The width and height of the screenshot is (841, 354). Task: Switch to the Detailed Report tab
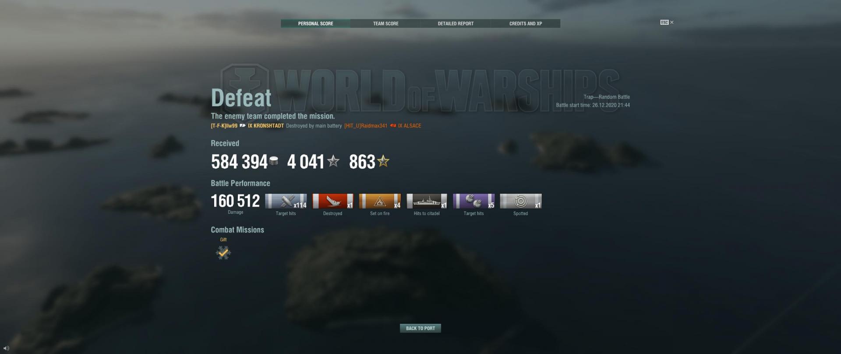click(456, 24)
